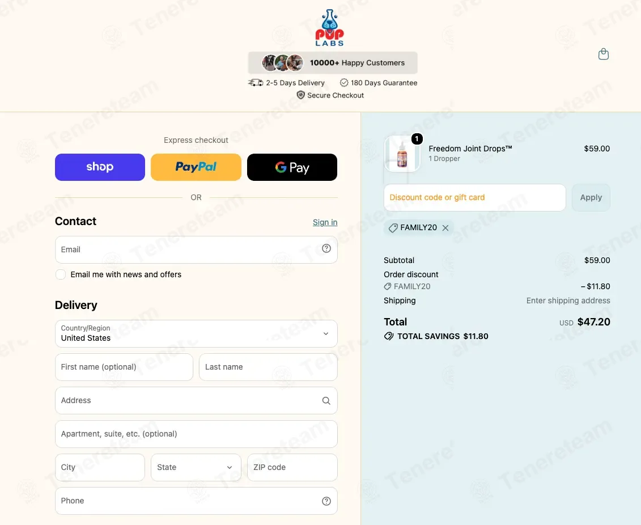Click the Discount code or gift card field
This screenshot has width=641, height=525.
point(475,197)
